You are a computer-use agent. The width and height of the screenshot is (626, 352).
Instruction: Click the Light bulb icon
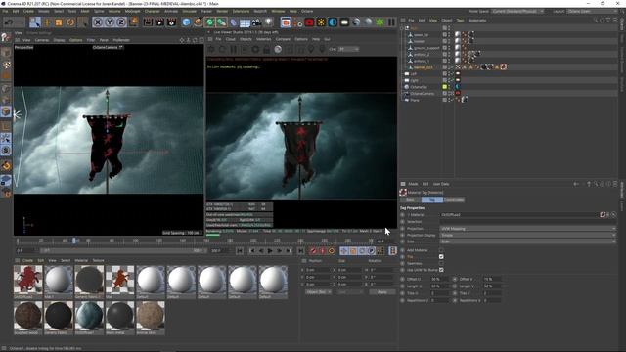click(269, 22)
